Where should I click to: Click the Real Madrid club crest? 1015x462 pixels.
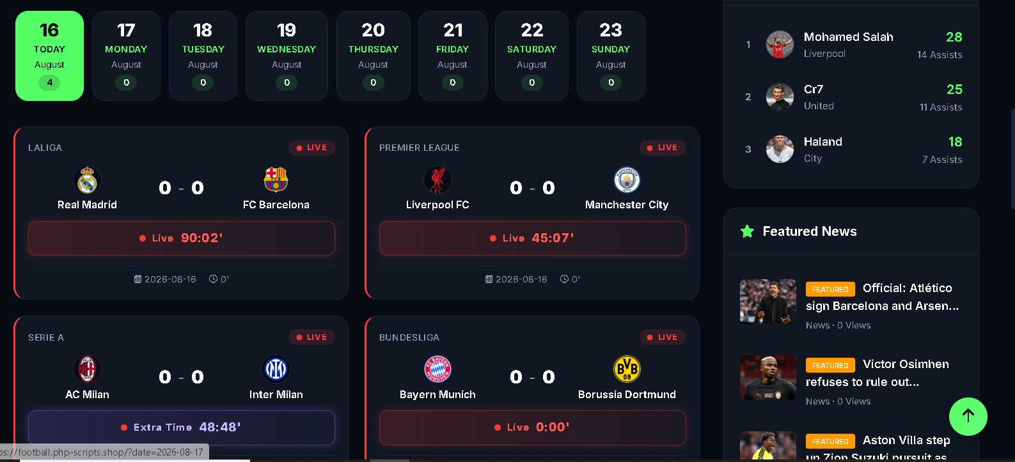pyautogui.click(x=87, y=180)
